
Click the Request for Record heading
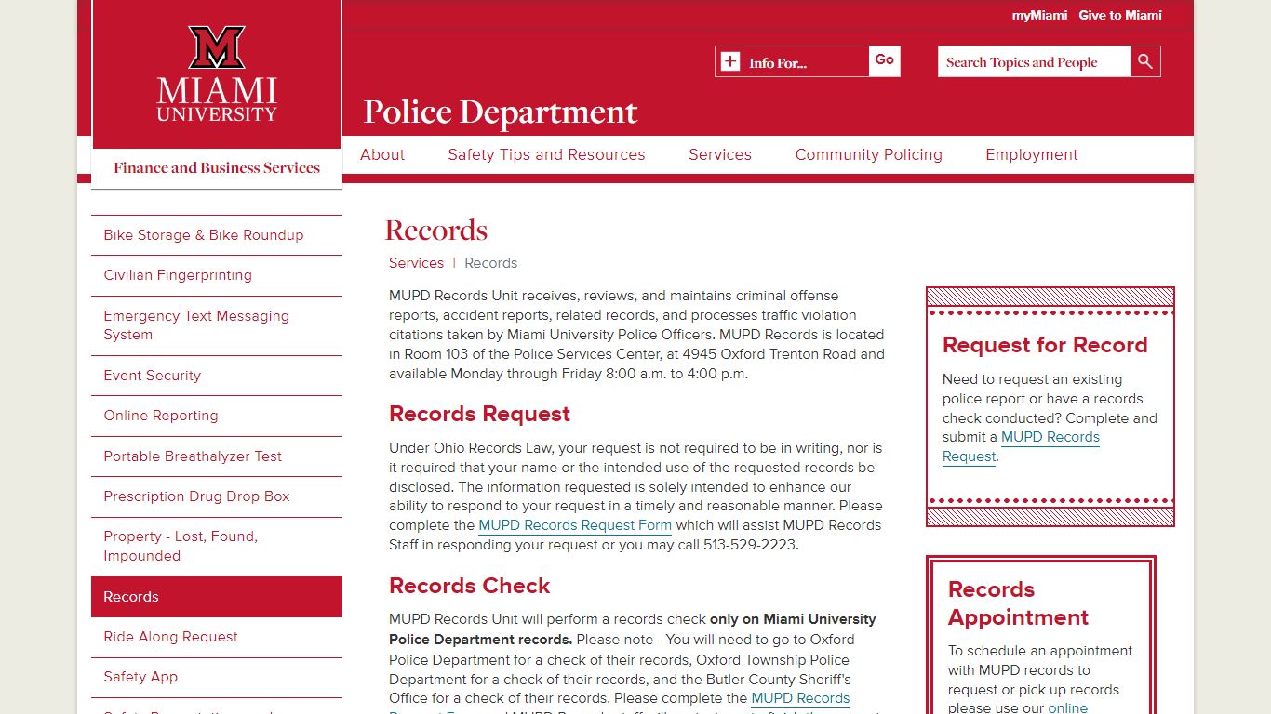coord(1045,345)
